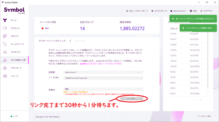This screenshot has height=122, width=219.
Task: Open the ネームスペース tag icon
Action: click(5, 44)
